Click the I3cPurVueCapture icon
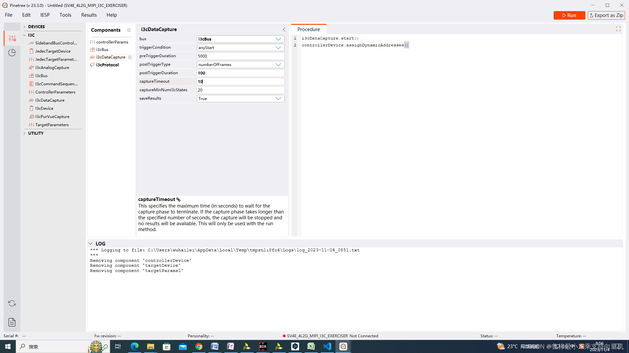Viewport: 629px width, 353px height. (31, 116)
